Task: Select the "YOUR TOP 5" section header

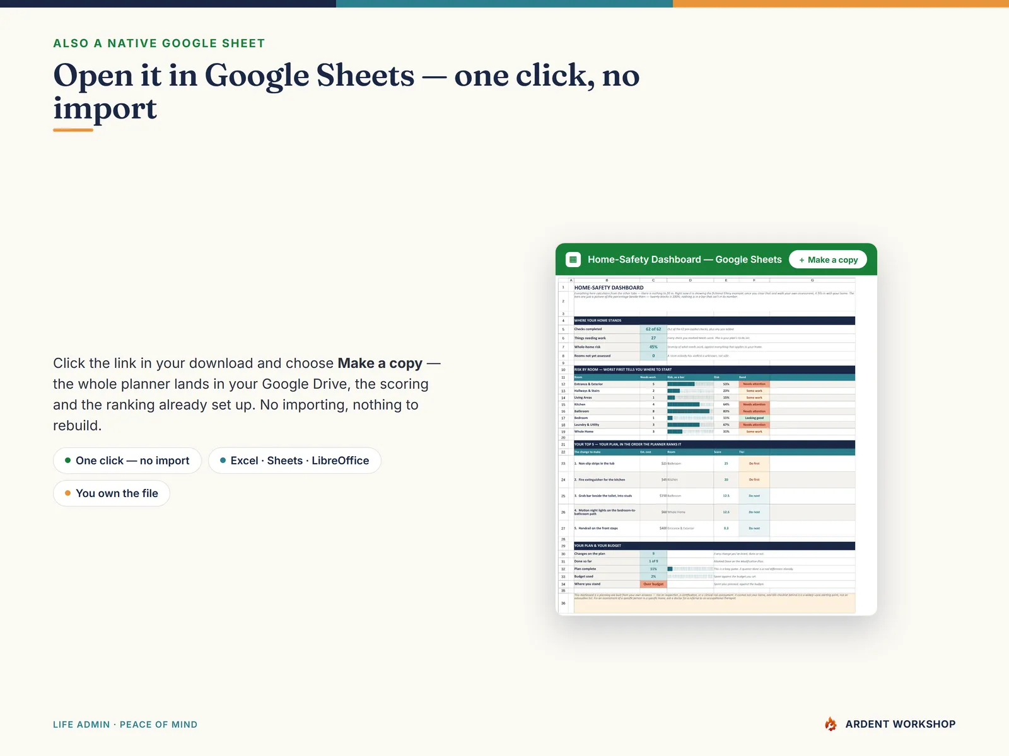Action: click(714, 444)
